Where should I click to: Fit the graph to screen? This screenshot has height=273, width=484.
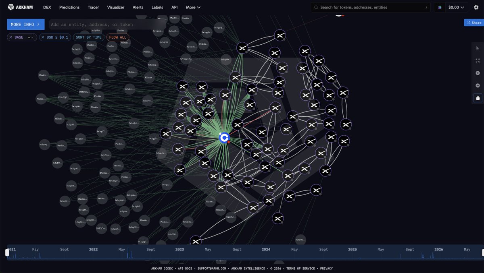coord(478,61)
